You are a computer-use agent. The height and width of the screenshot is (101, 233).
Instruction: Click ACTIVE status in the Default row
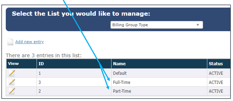pyautogui.click(x=216, y=73)
